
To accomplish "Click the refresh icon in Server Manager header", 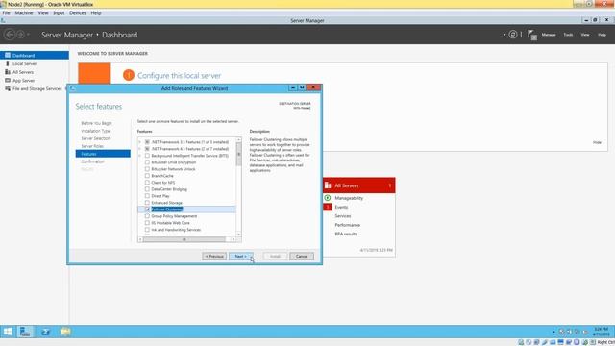I will pos(512,35).
